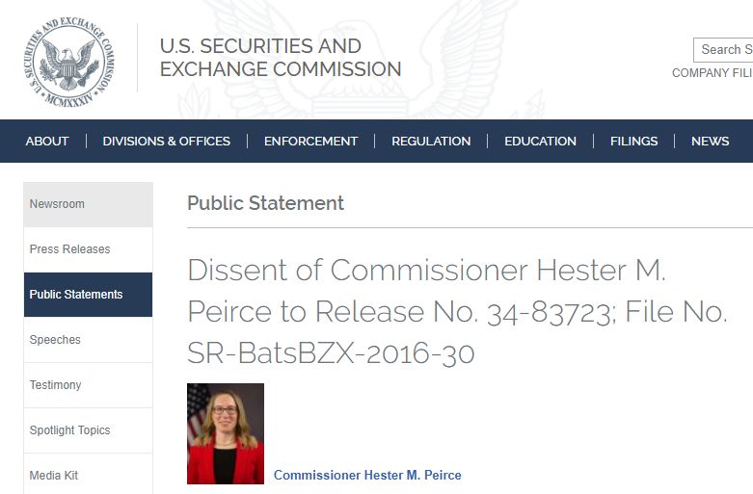Navigate to the News menu
Screen dimensions: 753x494
coord(710,141)
